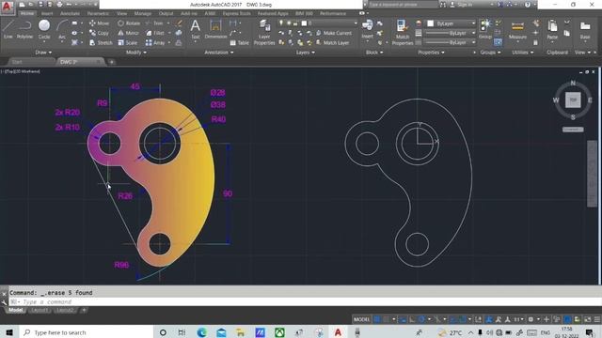This screenshot has width=602, height=338.
Task: Expand the Modify panel
Action: [135, 53]
